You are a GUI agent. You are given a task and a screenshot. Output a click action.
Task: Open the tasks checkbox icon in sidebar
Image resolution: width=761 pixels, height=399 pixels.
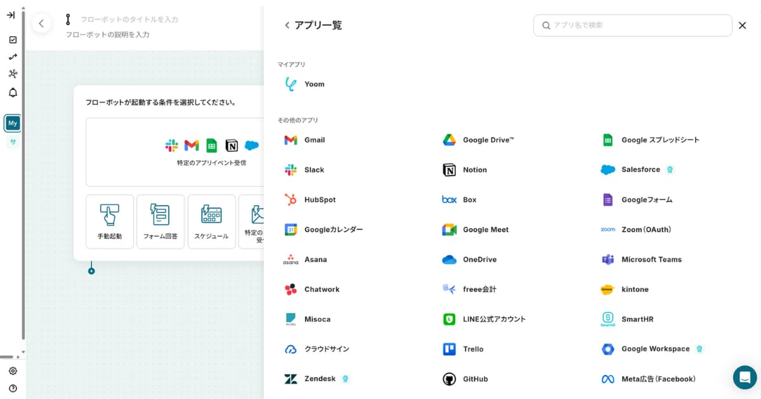13,40
